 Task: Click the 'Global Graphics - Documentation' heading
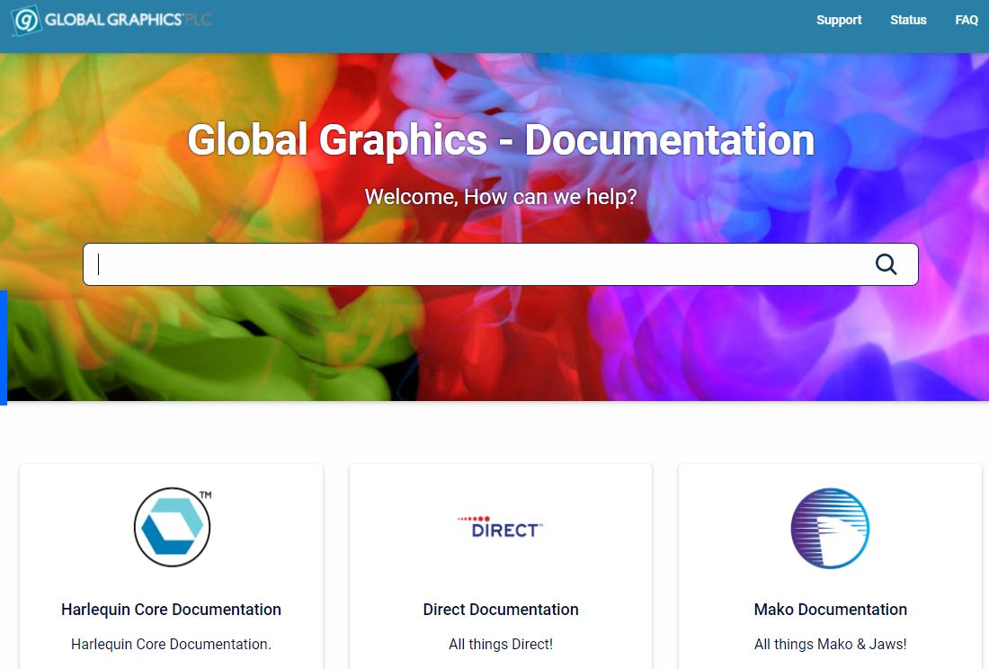(x=501, y=140)
